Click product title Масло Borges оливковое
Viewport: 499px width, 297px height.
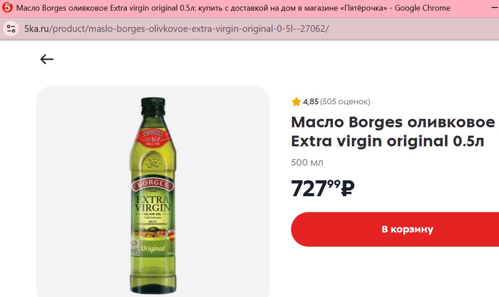(x=393, y=122)
